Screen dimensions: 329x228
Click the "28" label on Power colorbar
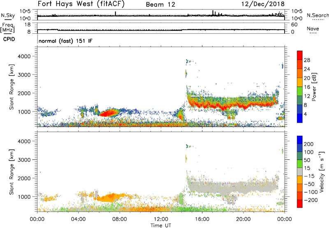point(307,60)
